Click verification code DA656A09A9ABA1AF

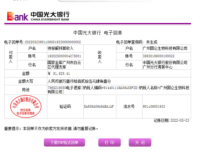pyautogui.click(x=99, y=106)
